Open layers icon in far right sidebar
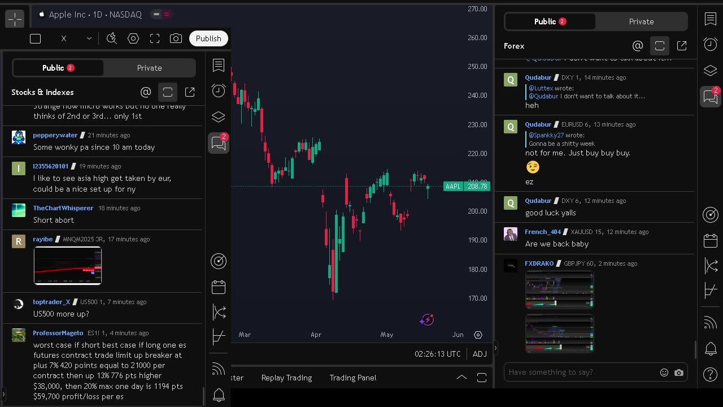Screen dimensions: 723x407 pos(711,71)
